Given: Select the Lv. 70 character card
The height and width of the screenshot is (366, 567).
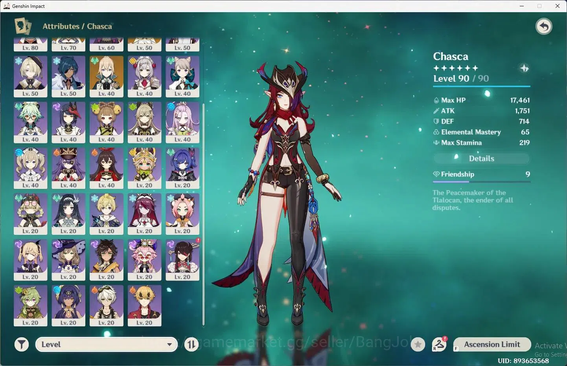Looking at the screenshot, I should click(68, 45).
